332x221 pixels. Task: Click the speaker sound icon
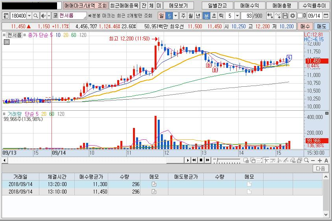click(x=43, y=16)
